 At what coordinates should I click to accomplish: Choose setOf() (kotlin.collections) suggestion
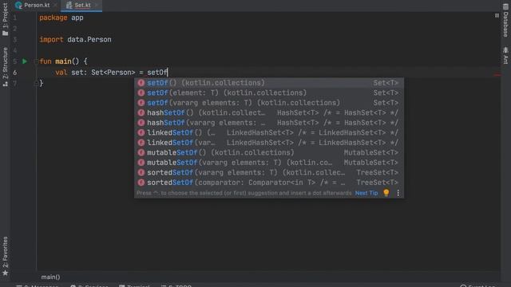tap(269, 83)
